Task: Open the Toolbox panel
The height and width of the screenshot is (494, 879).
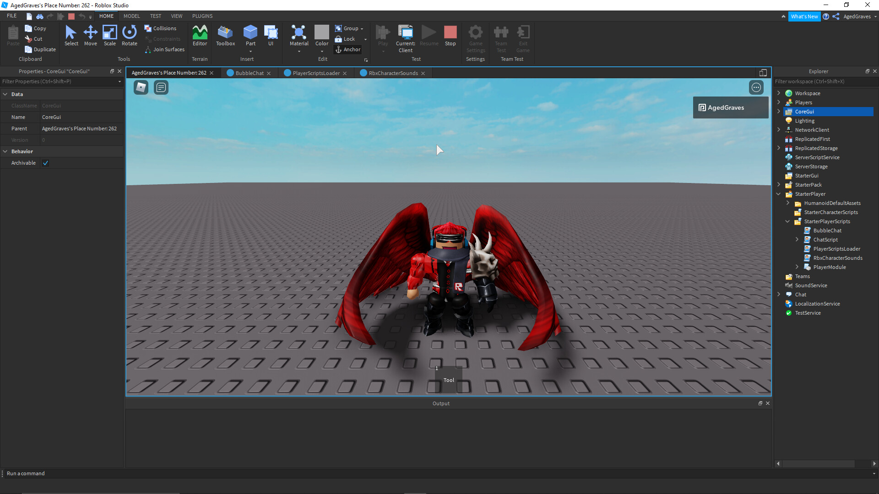Action: coord(225,35)
